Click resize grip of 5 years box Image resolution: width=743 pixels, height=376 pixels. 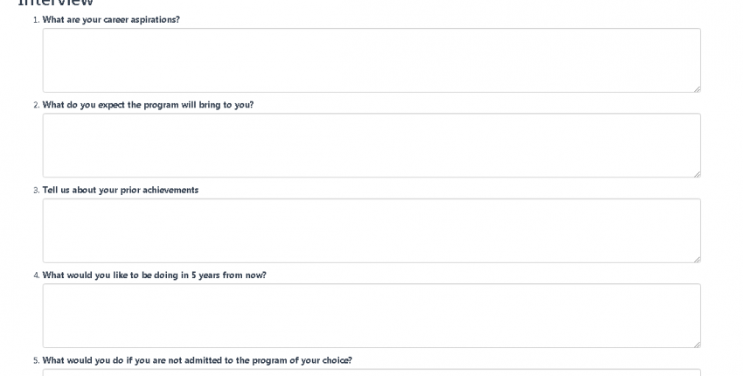(697, 345)
